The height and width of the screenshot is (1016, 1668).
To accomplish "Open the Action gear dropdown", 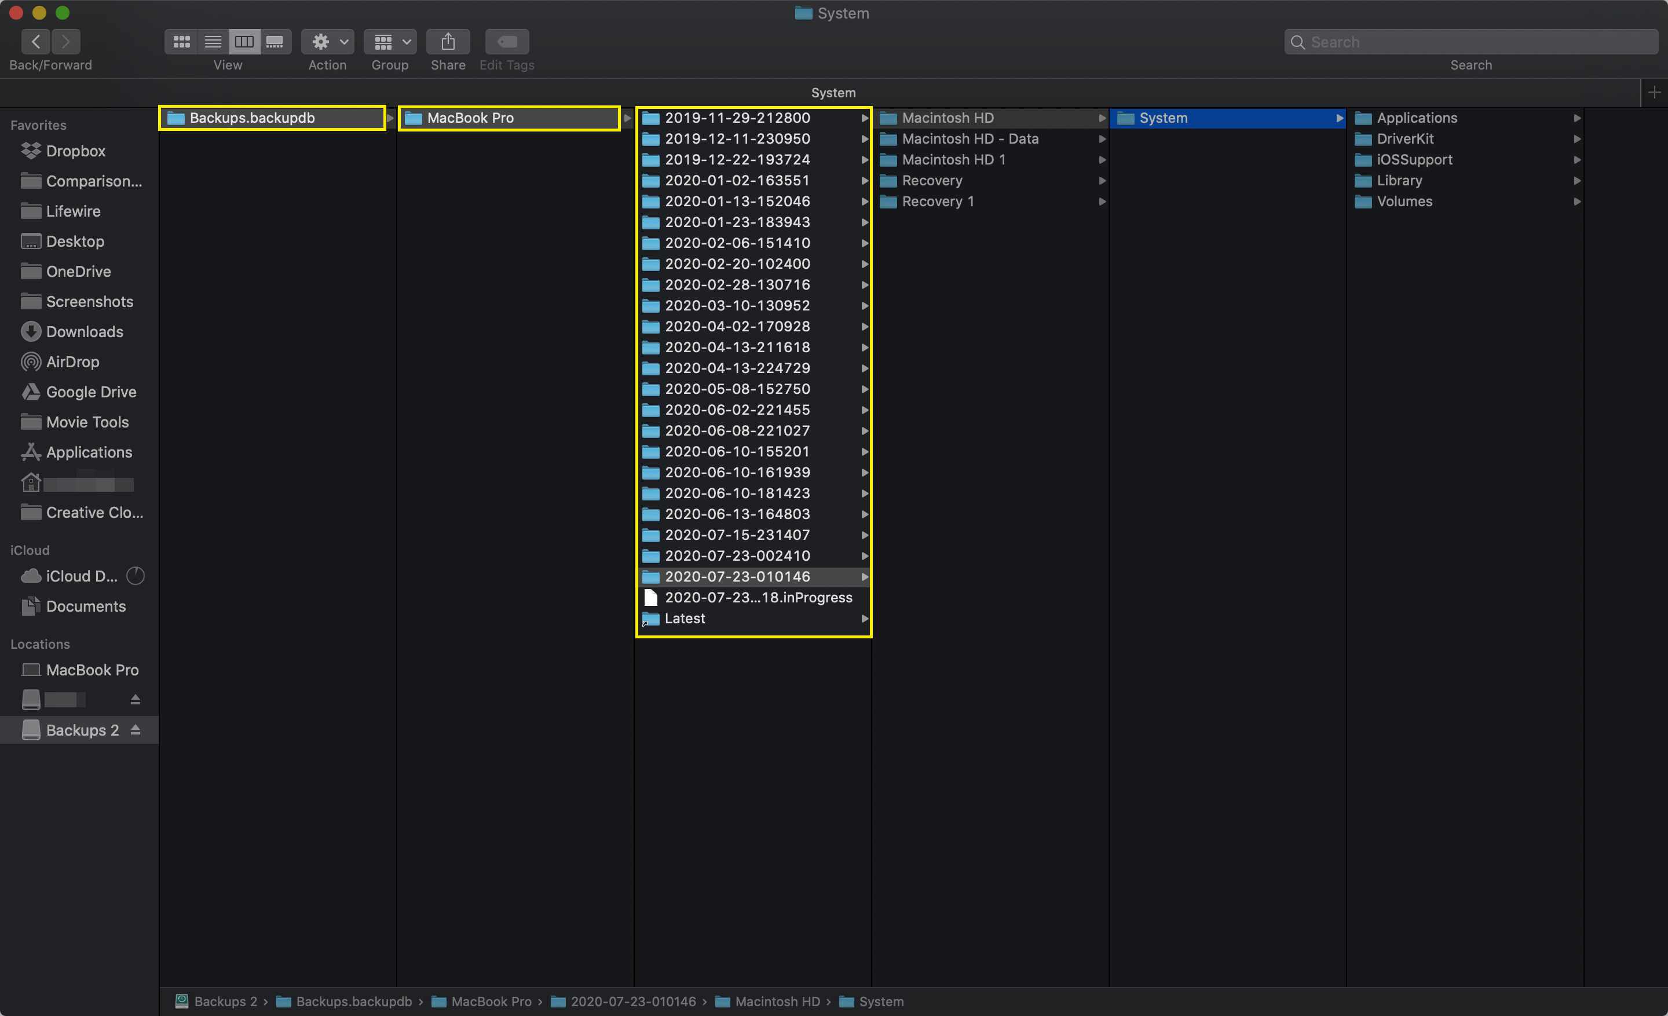I will (x=328, y=41).
